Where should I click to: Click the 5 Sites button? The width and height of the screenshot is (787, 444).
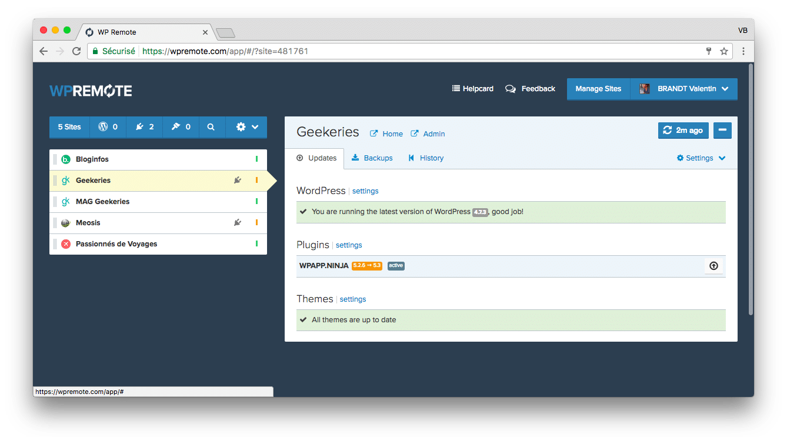pos(69,126)
